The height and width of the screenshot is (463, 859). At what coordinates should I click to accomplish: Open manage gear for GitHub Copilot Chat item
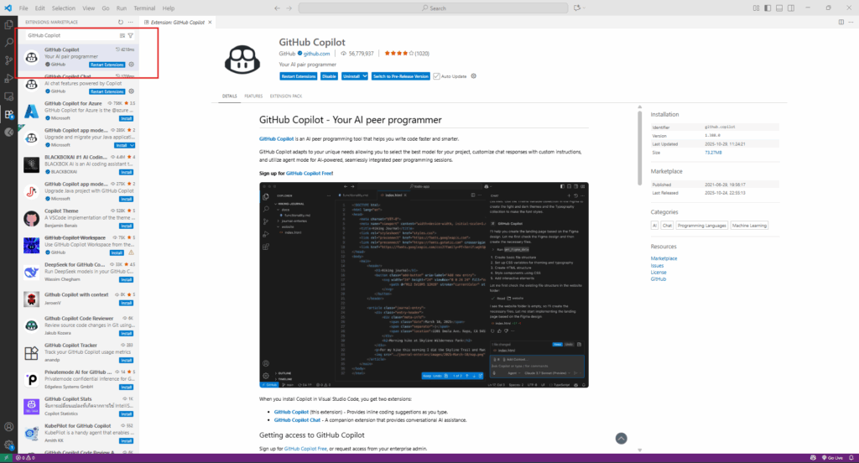pyautogui.click(x=132, y=91)
